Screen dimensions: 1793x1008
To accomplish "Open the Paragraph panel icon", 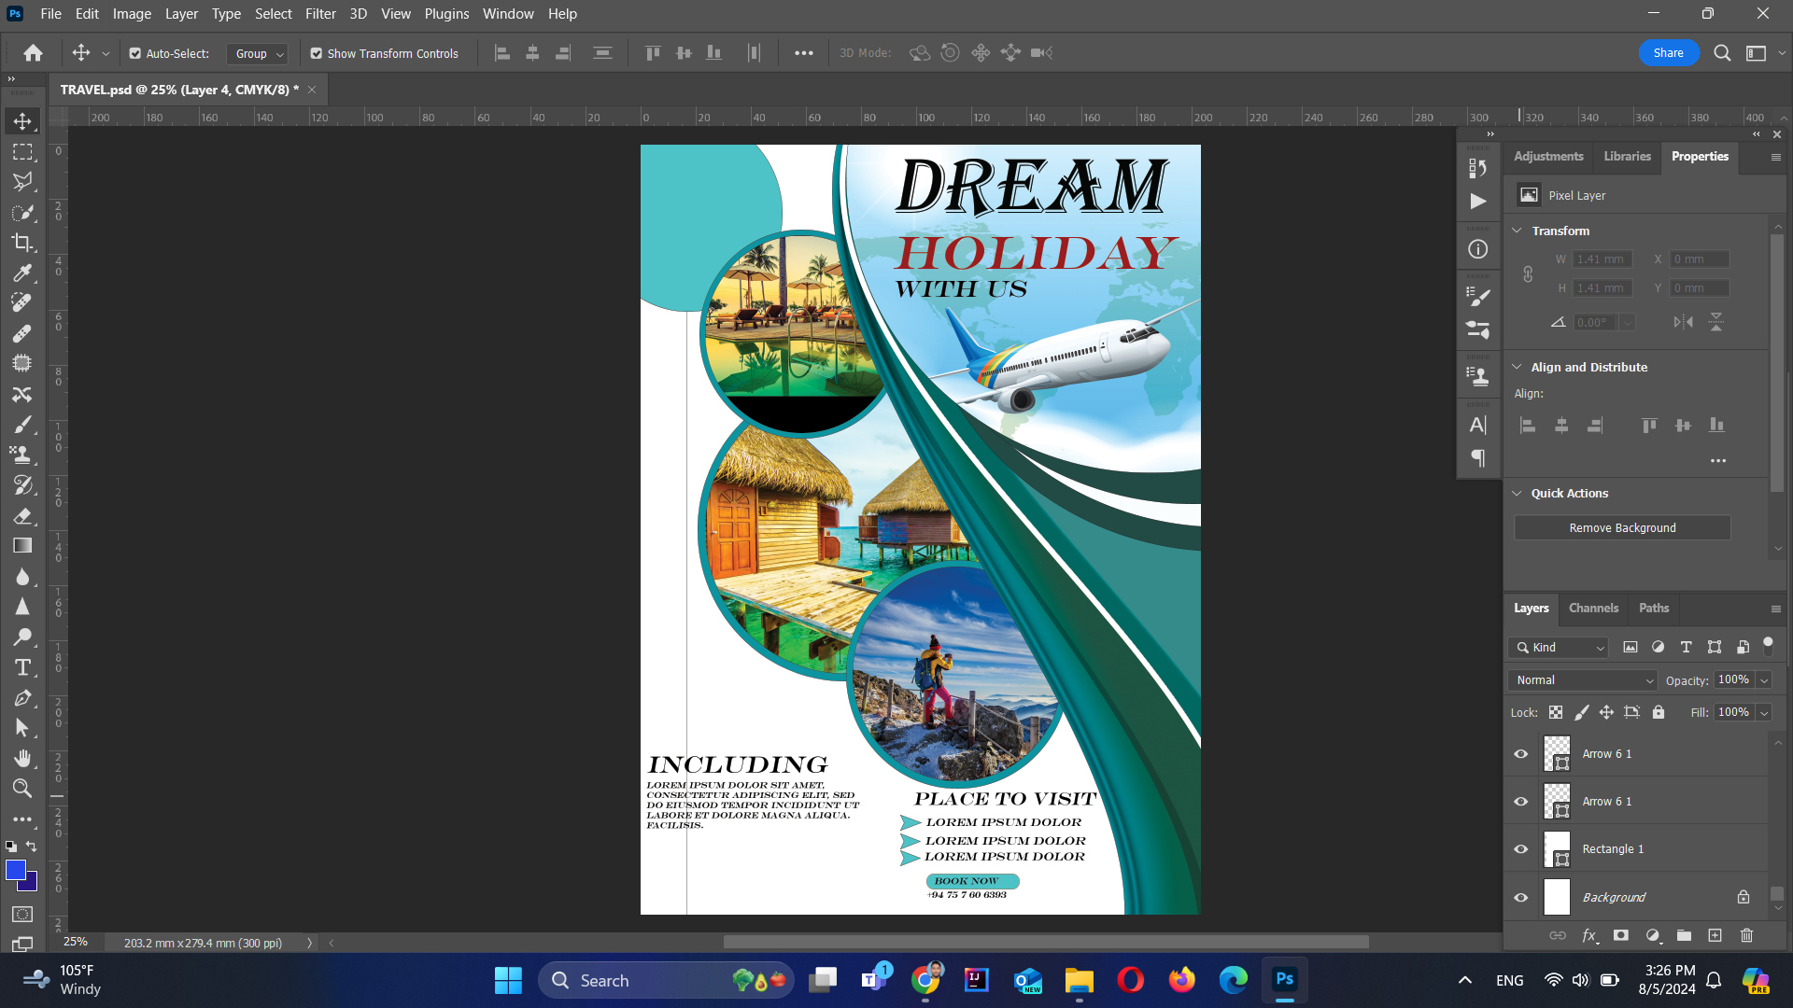I will tap(1477, 458).
